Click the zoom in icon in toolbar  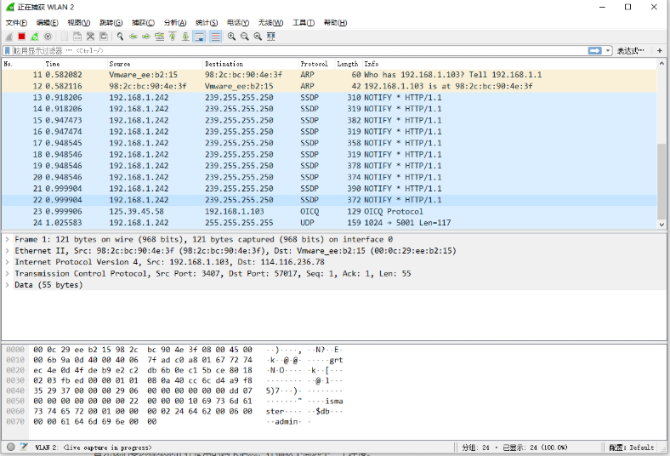232,37
